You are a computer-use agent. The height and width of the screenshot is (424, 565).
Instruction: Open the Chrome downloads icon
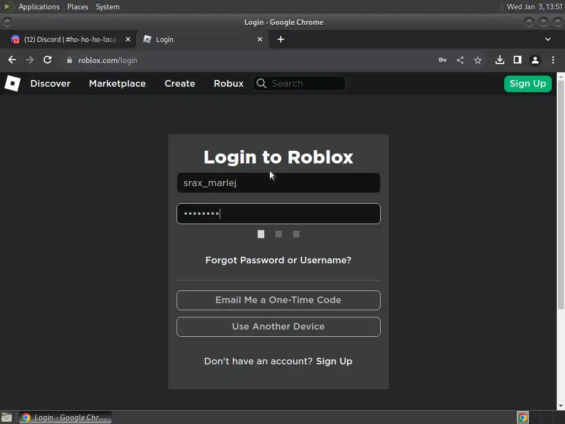[x=500, y=60]
